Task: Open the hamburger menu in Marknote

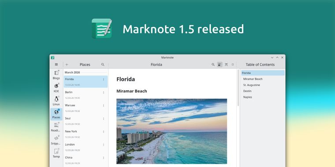Action: (x=56, y=64)
